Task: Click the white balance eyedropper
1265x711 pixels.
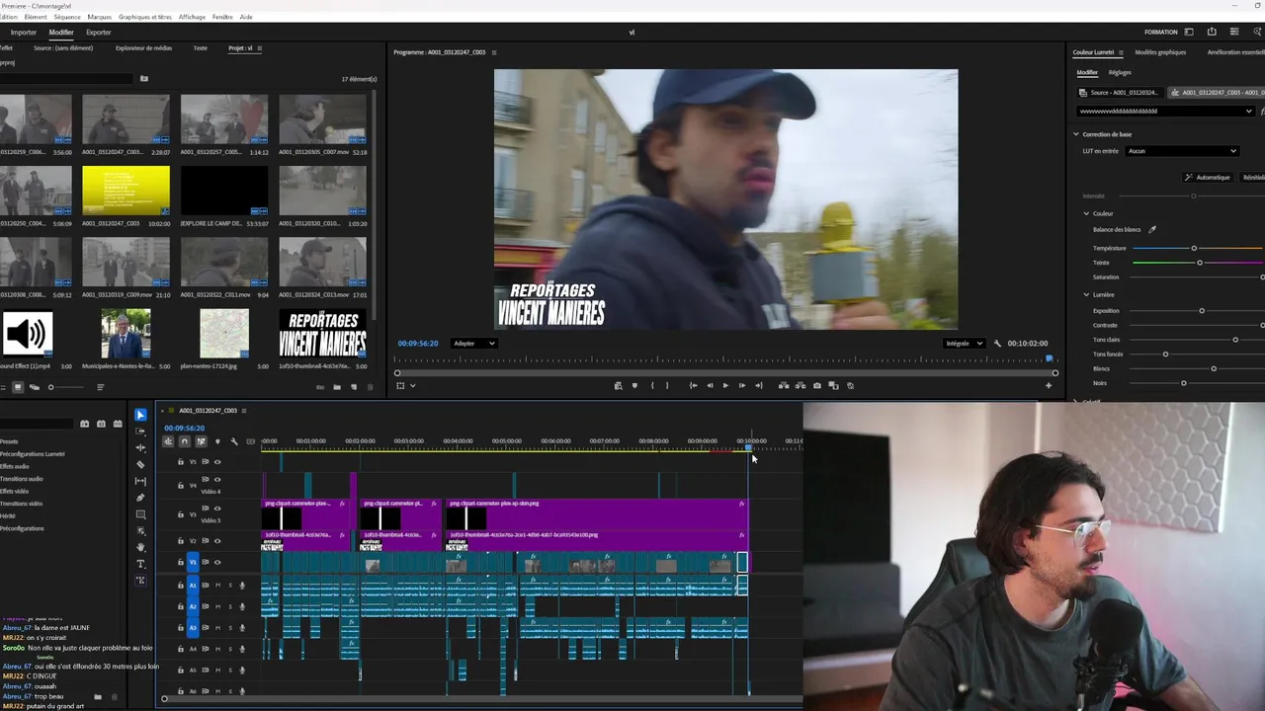Action: tap(1151, 229)
